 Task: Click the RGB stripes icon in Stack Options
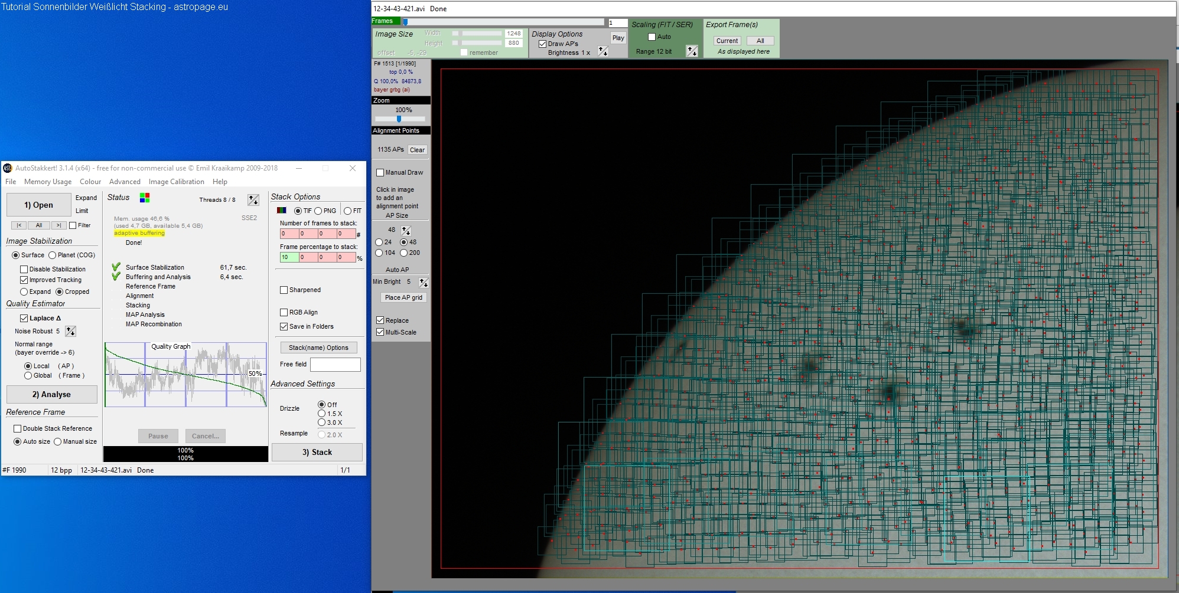(281, 211)
